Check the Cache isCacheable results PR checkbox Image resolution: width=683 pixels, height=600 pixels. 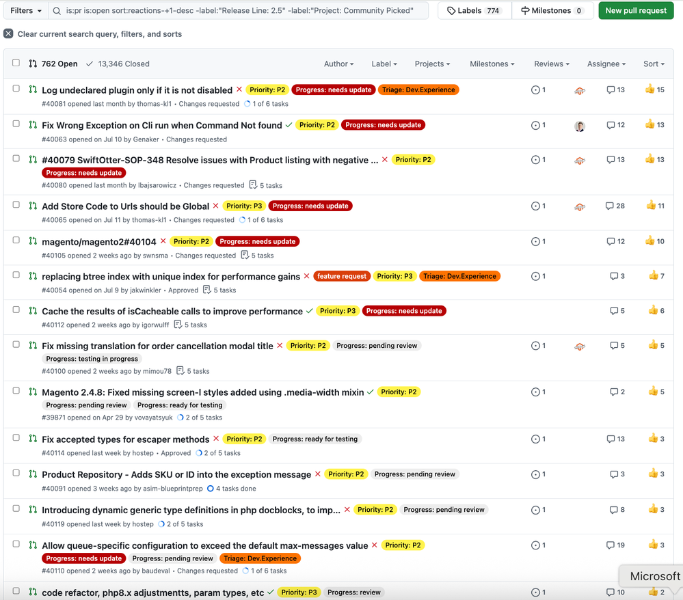16,310
